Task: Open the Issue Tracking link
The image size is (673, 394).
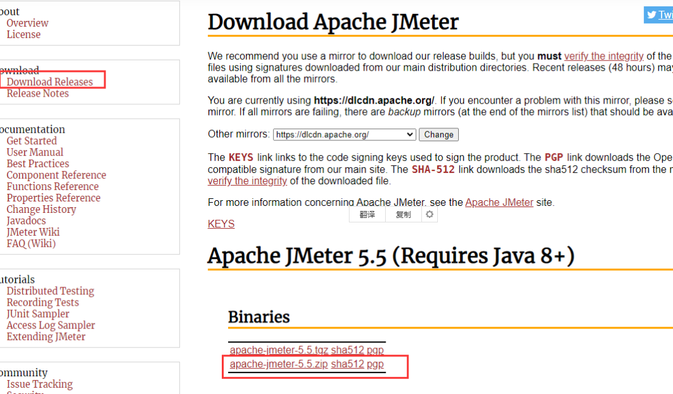Action: click(x=39, y=384)
